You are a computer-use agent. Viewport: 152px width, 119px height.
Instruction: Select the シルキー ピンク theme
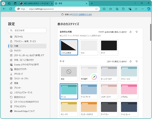tap(109, 91)
